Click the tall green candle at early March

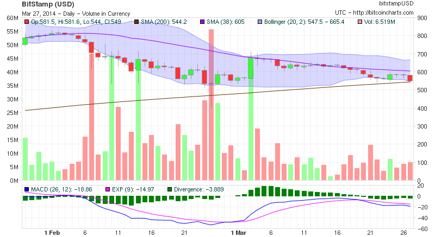click(x=251, y=68)
